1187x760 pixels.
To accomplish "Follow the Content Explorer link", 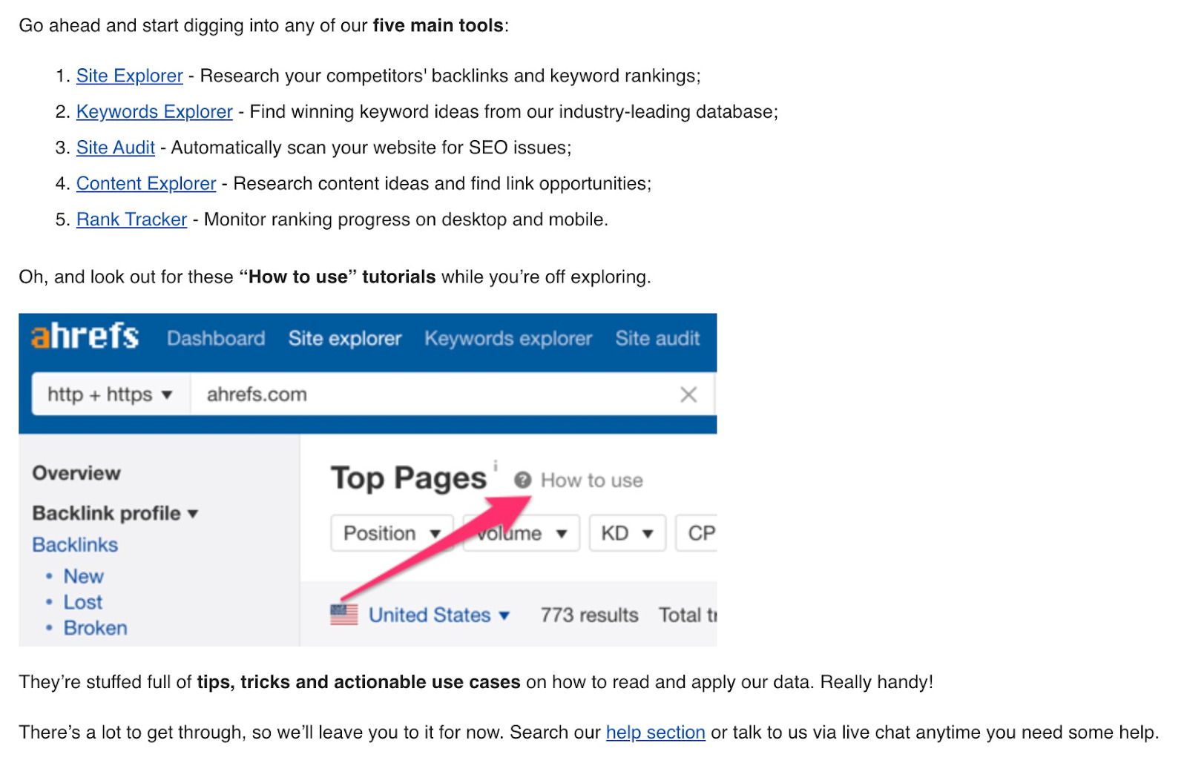I will tap(145, 183).
